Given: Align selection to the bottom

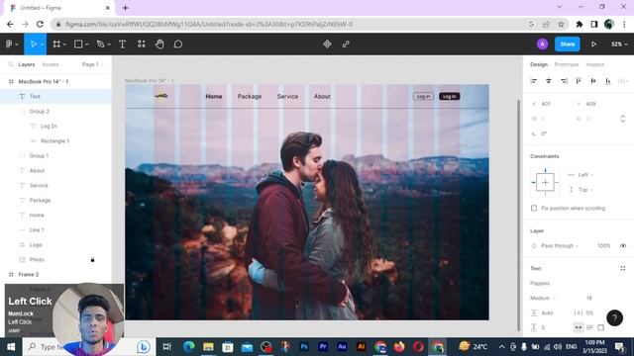Looking at the screenshot, I should (607, 81).
